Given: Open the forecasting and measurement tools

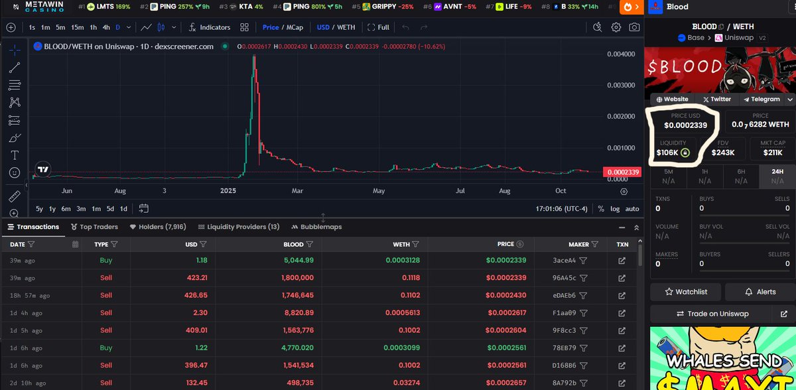Looking at the screenshot, I should [x=14, y=120].
